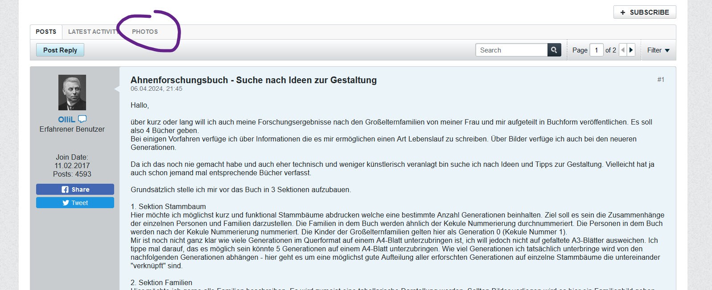The width and height of the screenshot is (712, 290).
Task: Click the Ahnenforschungsbuch post title
Action: click(x=253, y=80)
